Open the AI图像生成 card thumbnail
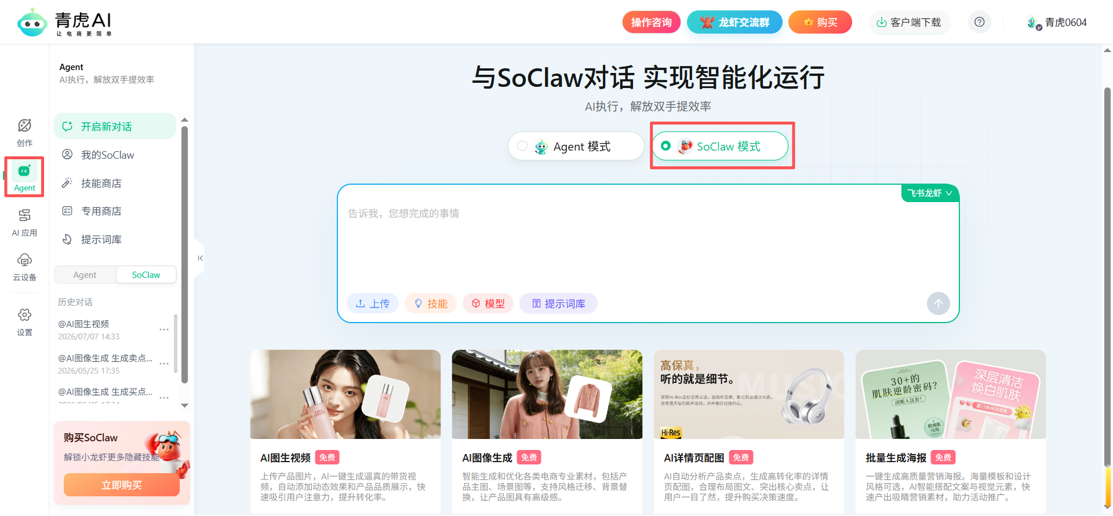Image resolution: width=1113 pixels, height=516 pixels. [x=547, y=394]
